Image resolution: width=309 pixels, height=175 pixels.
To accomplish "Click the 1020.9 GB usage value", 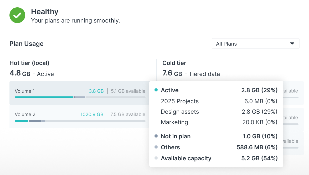I will 92,114.
